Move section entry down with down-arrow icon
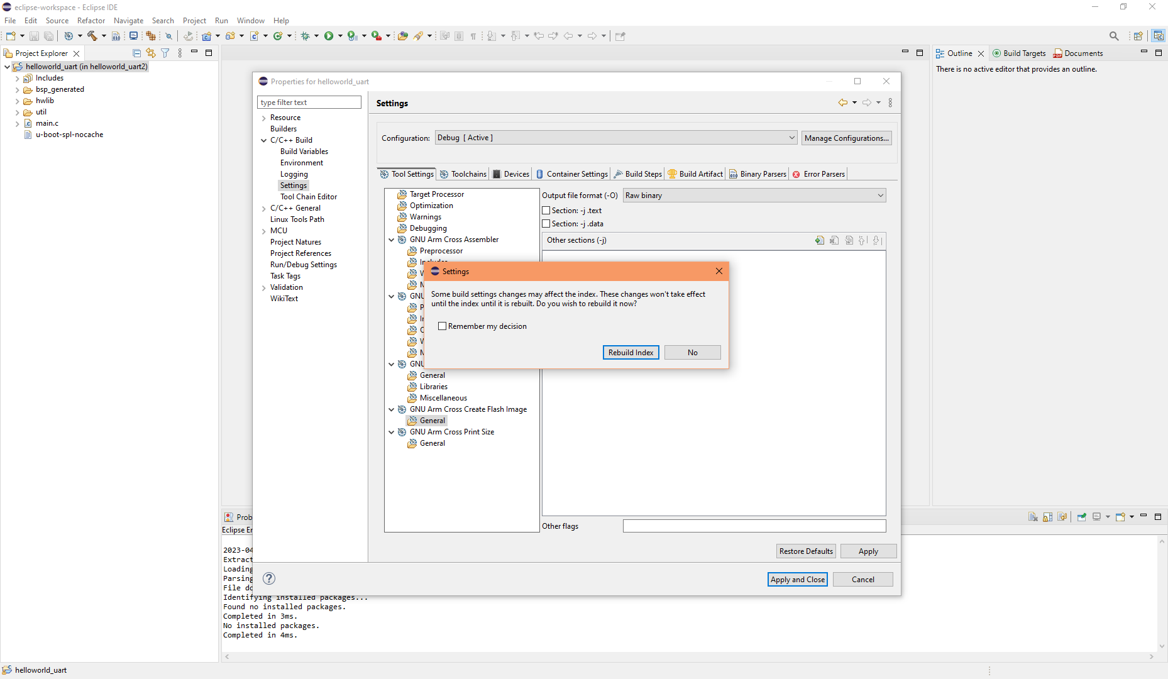1168x679 pixels. tap(876, 240)
